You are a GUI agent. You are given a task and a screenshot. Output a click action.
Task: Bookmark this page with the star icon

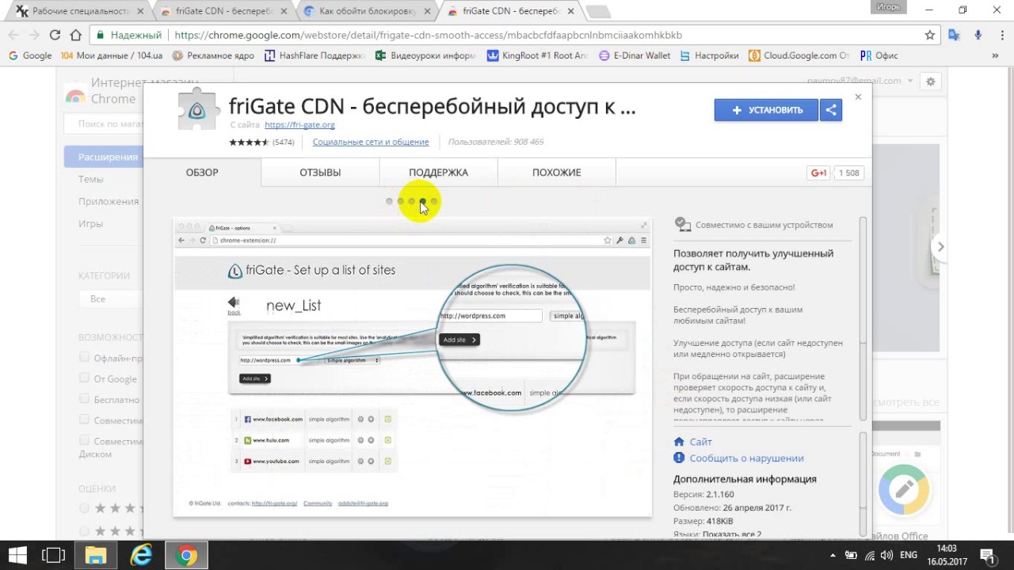930,35
